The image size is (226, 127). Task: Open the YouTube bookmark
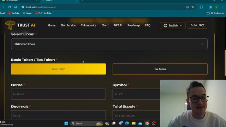click(14, 13)
